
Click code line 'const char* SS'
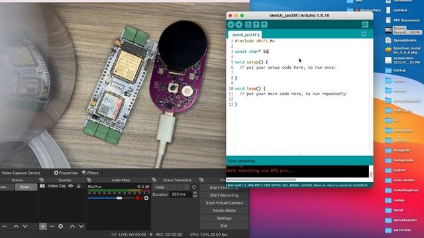tap(252, 52)
